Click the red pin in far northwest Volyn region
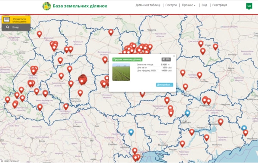 coord(39,34)
